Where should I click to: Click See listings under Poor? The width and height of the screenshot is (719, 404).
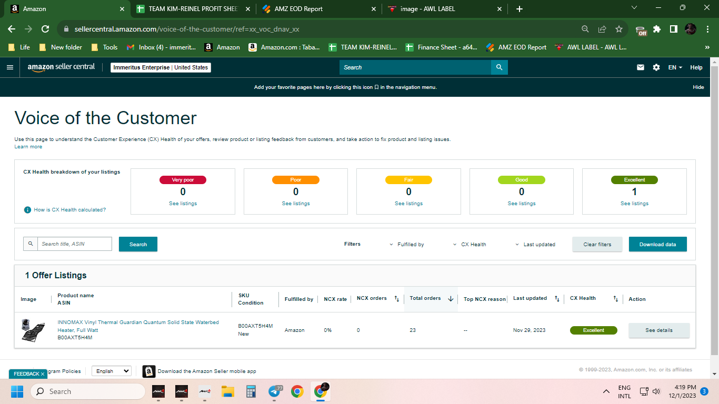(296, 204)
